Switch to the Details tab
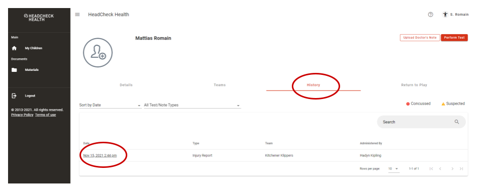Image resolution: width=483 pixels, height=189 pixels. (x=126, y=85)
